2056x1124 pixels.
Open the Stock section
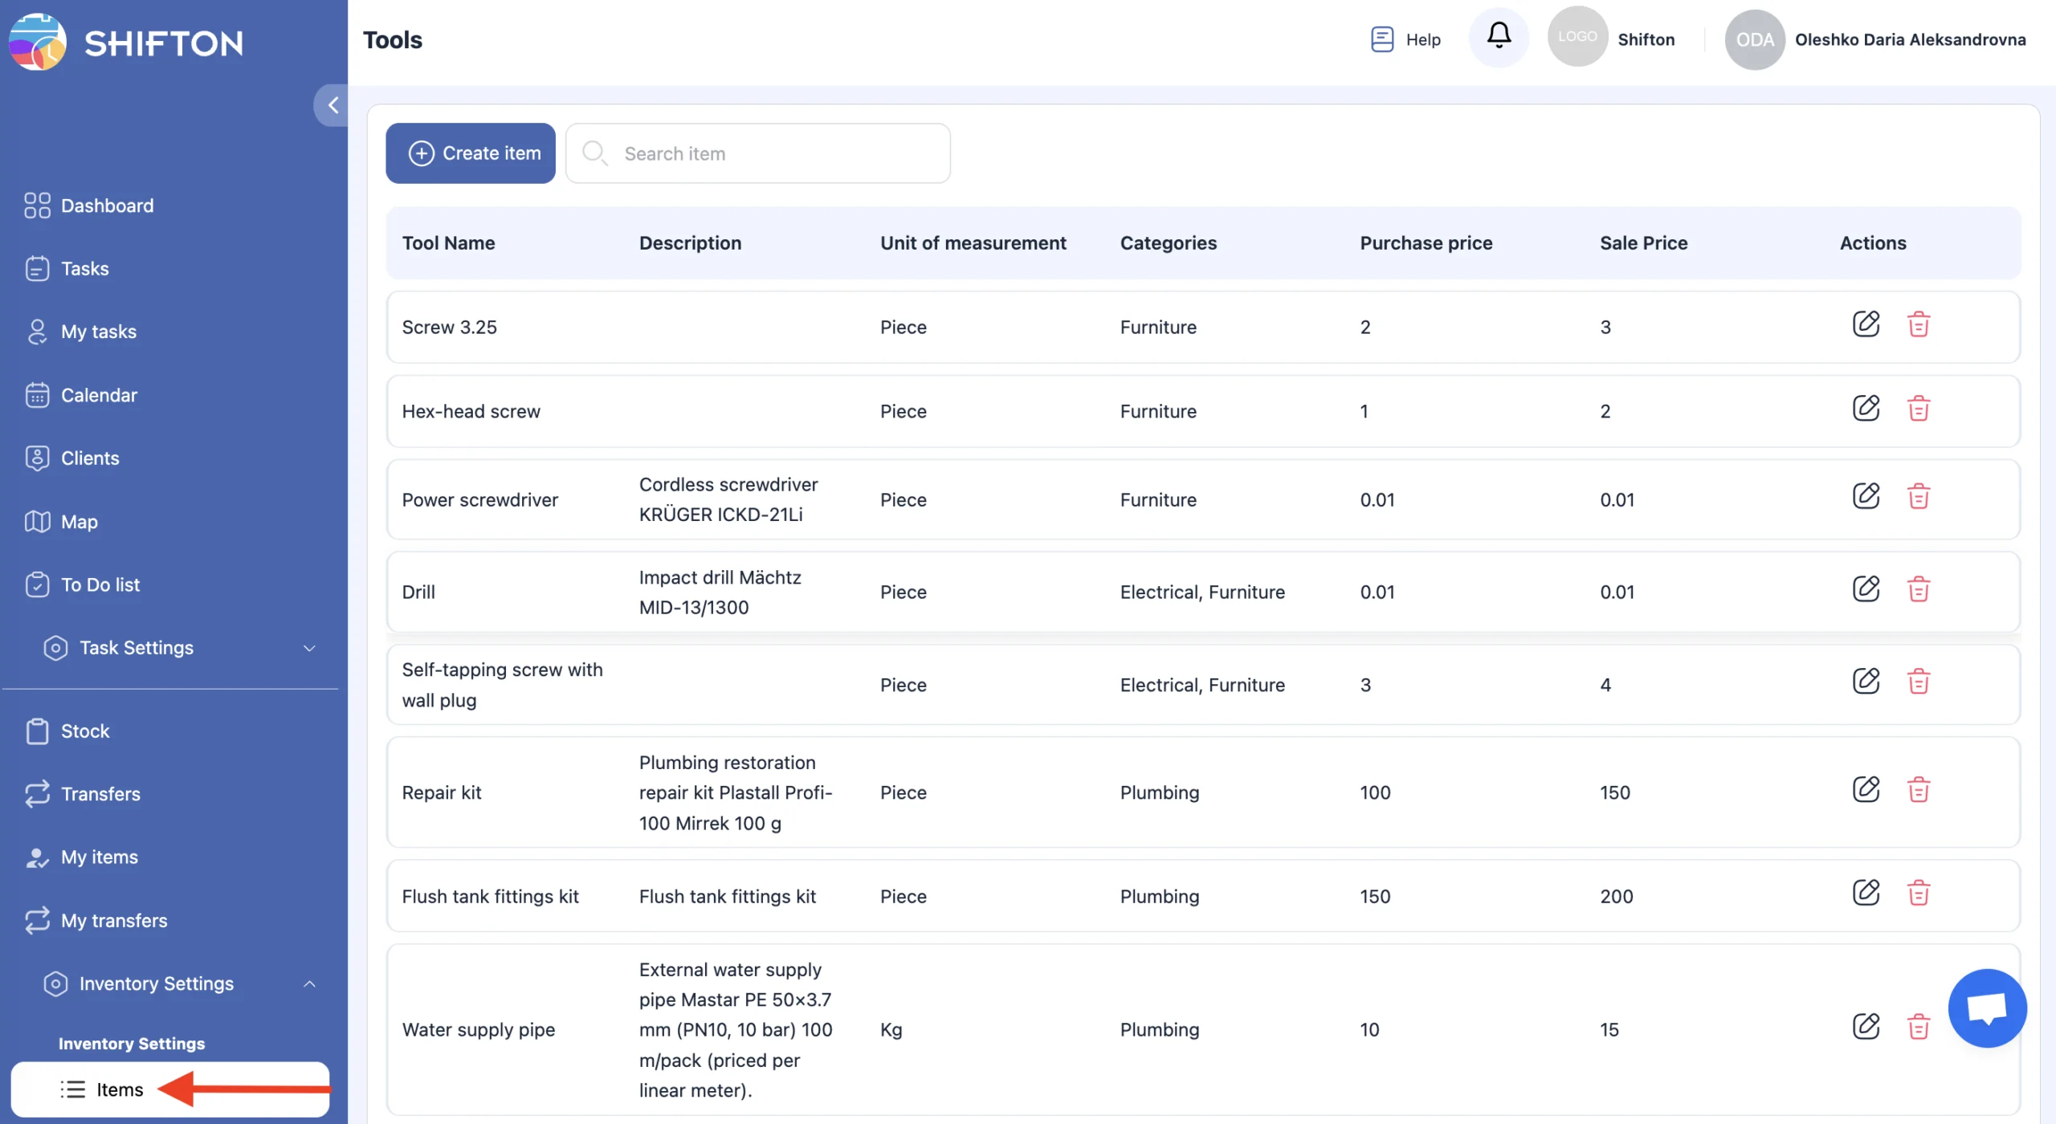pyautogui.click(x=84, y=731)
